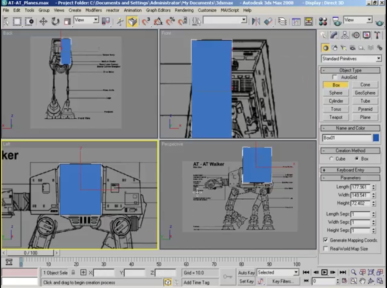Open the File menu

(x=6, y=10)
